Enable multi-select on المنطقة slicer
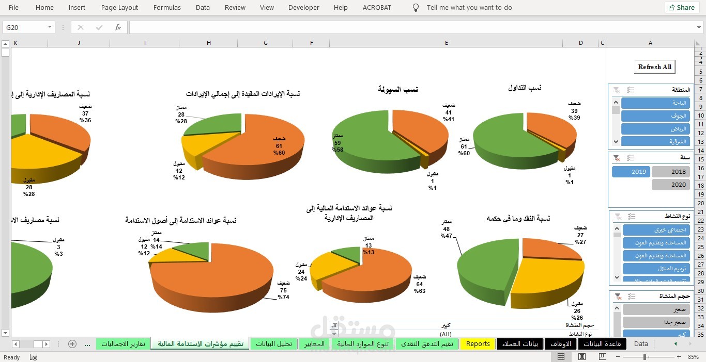The height and width of the screenshot is (362, 706). coord(630,90)
